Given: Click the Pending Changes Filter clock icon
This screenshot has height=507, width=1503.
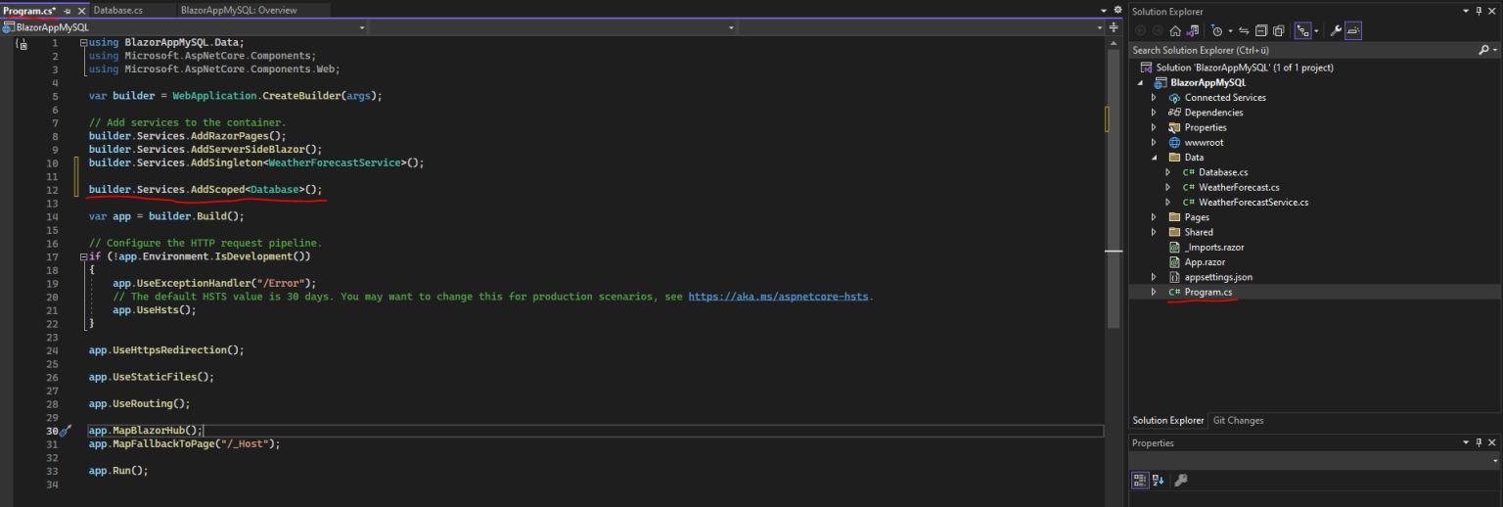Looking at the screenshot, I should point(1216,30).
